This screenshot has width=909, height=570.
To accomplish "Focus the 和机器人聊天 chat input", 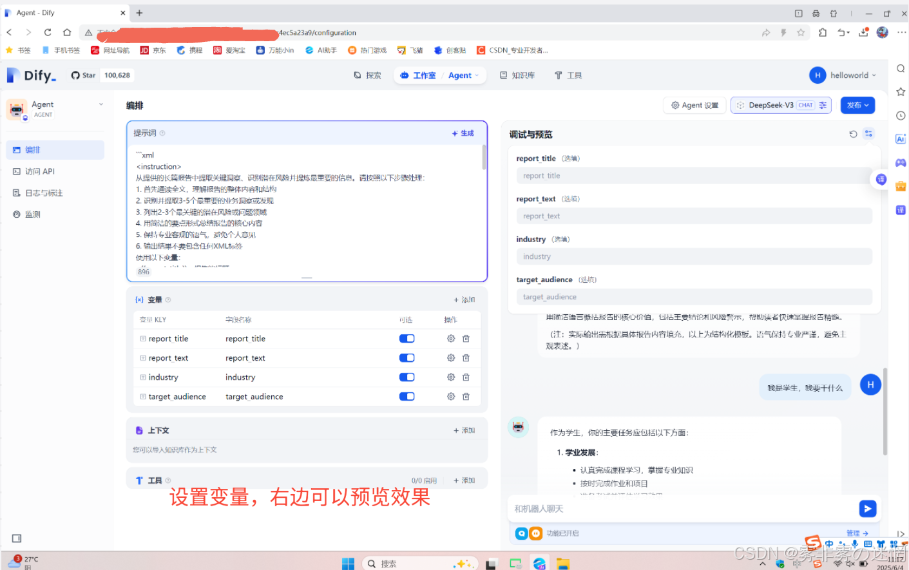I will click(x=683, y=509).
